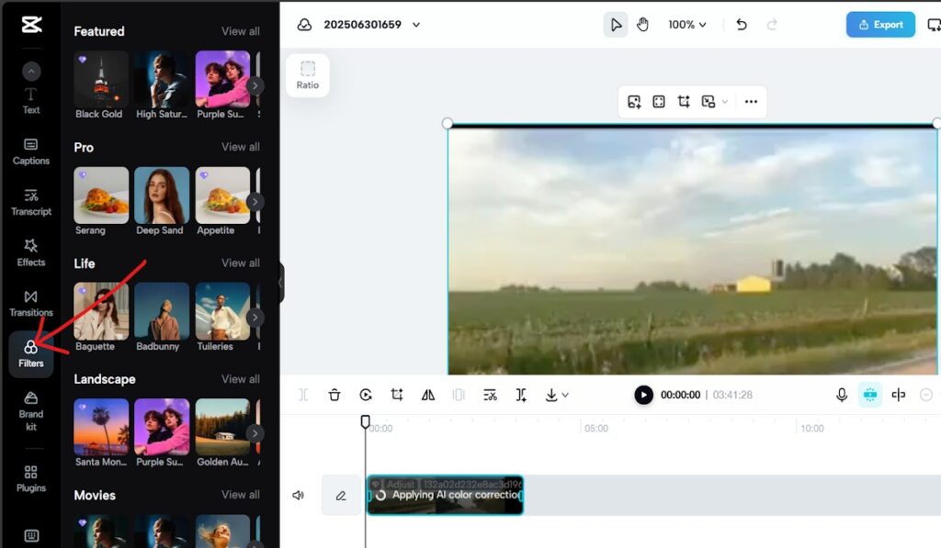
Task: Expand the project name dropdown arrow
Action: click(416, 25)
